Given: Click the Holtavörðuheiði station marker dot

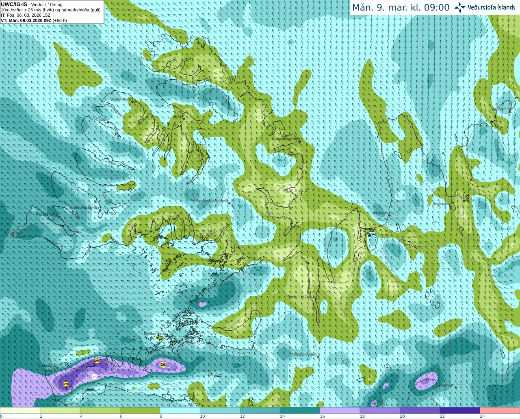Looking at the screenshot, I should point(318,357).
